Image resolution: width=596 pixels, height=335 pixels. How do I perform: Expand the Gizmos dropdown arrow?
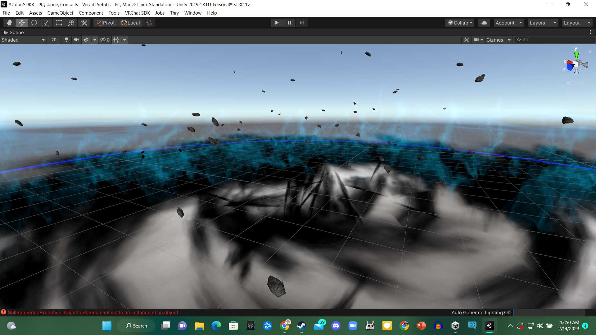click(x=509, y=40)
